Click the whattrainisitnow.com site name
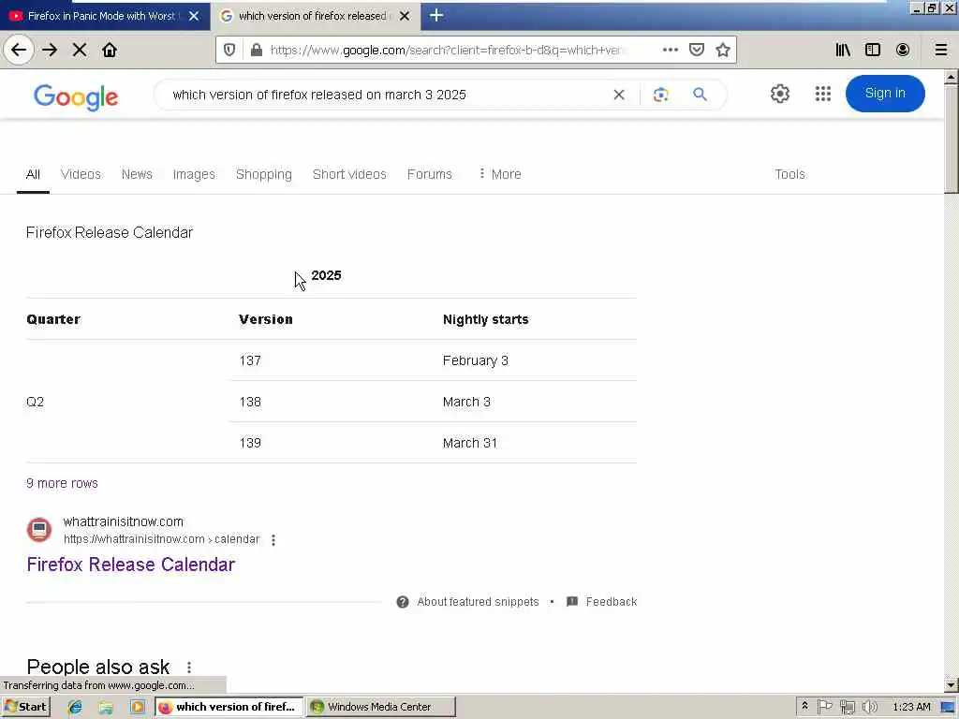The height and width of the screenshot is (719, 959). pyautogui.click(x=124, y=521)
